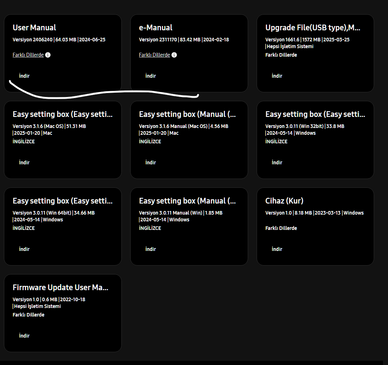Download the Firmware Update User Manual
This screenshot has height=365, width=388.
[24, 335]
